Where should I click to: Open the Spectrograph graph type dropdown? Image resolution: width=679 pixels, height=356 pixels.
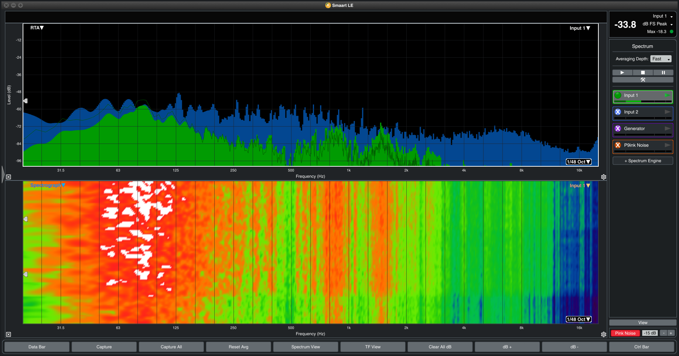48,185
